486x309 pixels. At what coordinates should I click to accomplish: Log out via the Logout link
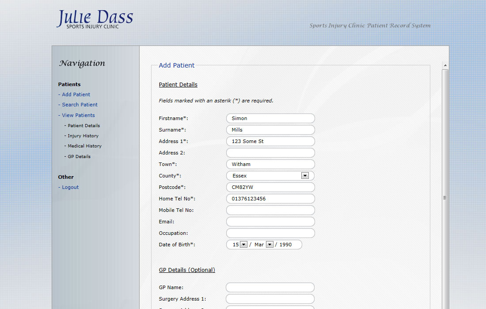(70, 187)
